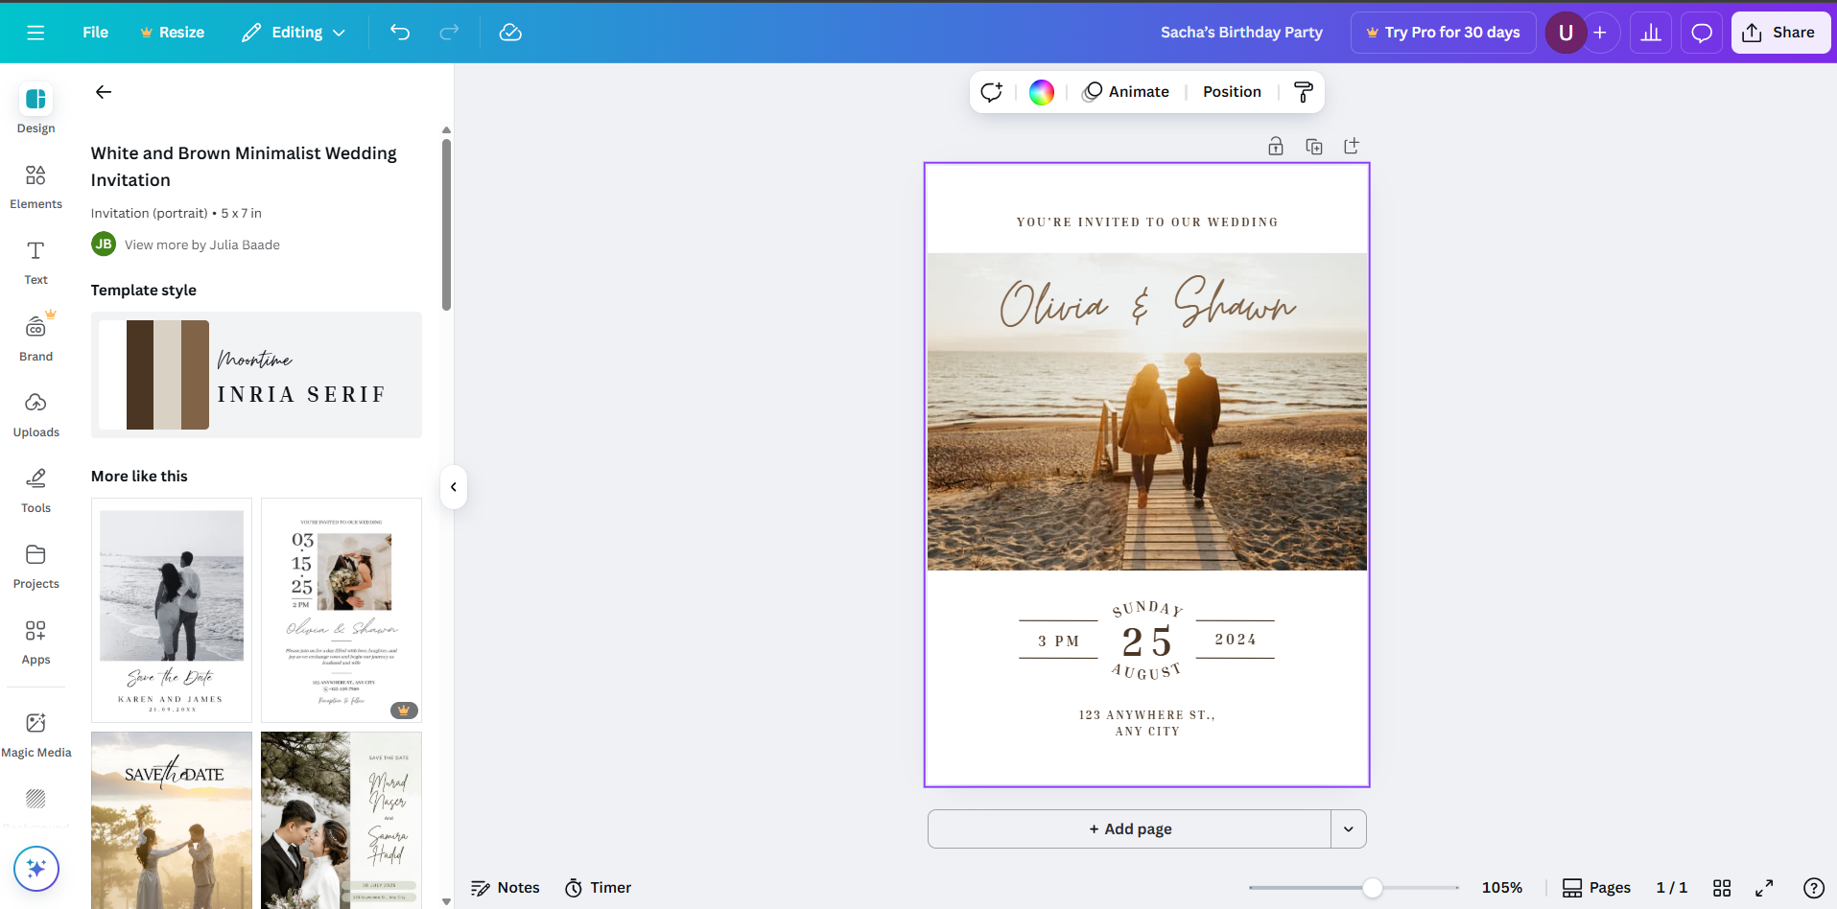1837x909 pixels.
Task: Open the comments speech bubble
Action: [x=1702, y=33]
